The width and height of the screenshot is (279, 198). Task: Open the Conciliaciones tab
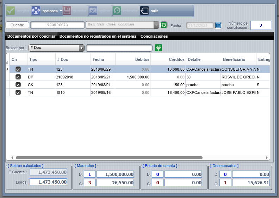(154, 36)
